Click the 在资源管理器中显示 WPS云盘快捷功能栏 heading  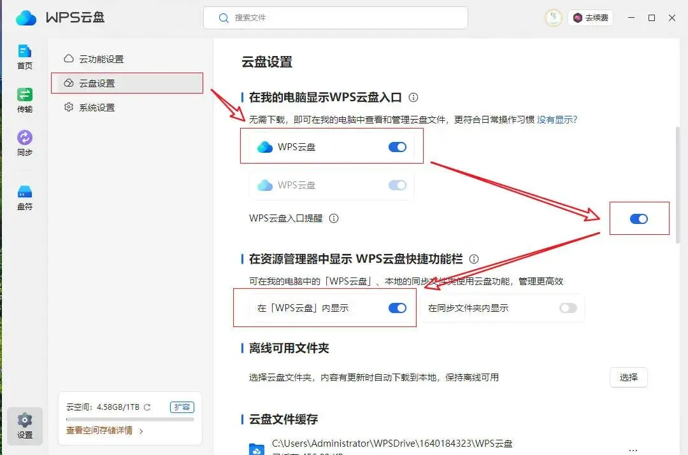coord(355,259)
